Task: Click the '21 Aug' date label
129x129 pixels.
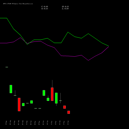Action: click(14, 123)
